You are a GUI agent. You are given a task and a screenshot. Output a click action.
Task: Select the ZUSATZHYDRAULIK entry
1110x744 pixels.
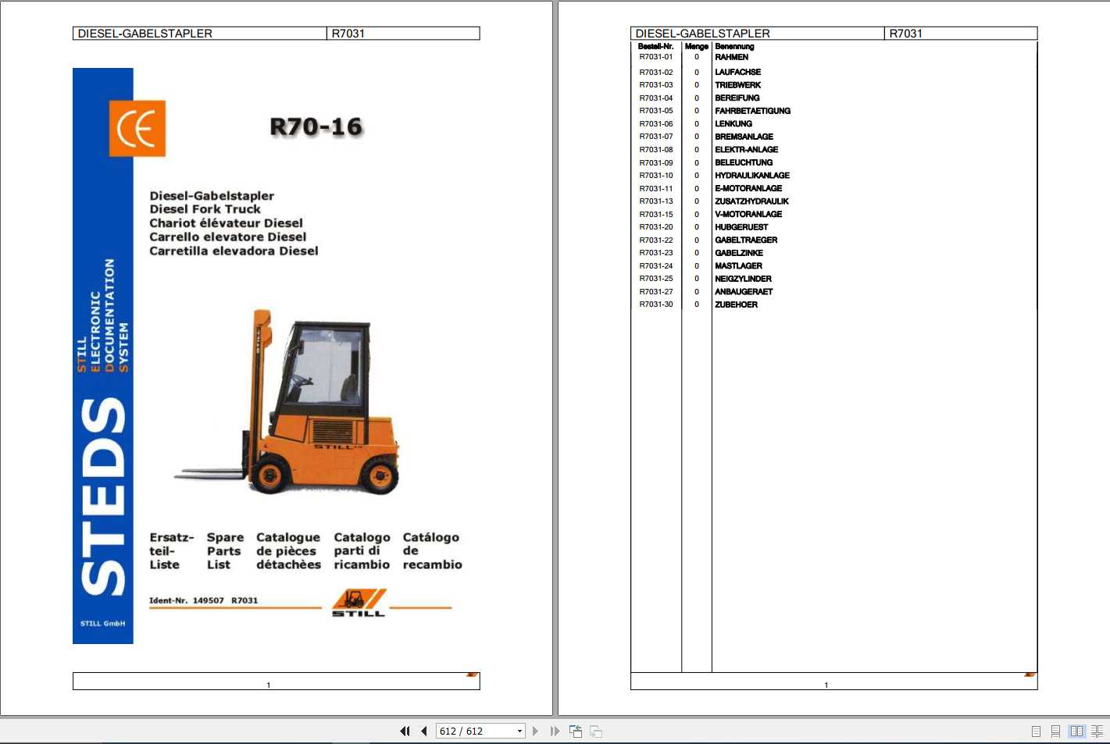(x=751, y=201)
